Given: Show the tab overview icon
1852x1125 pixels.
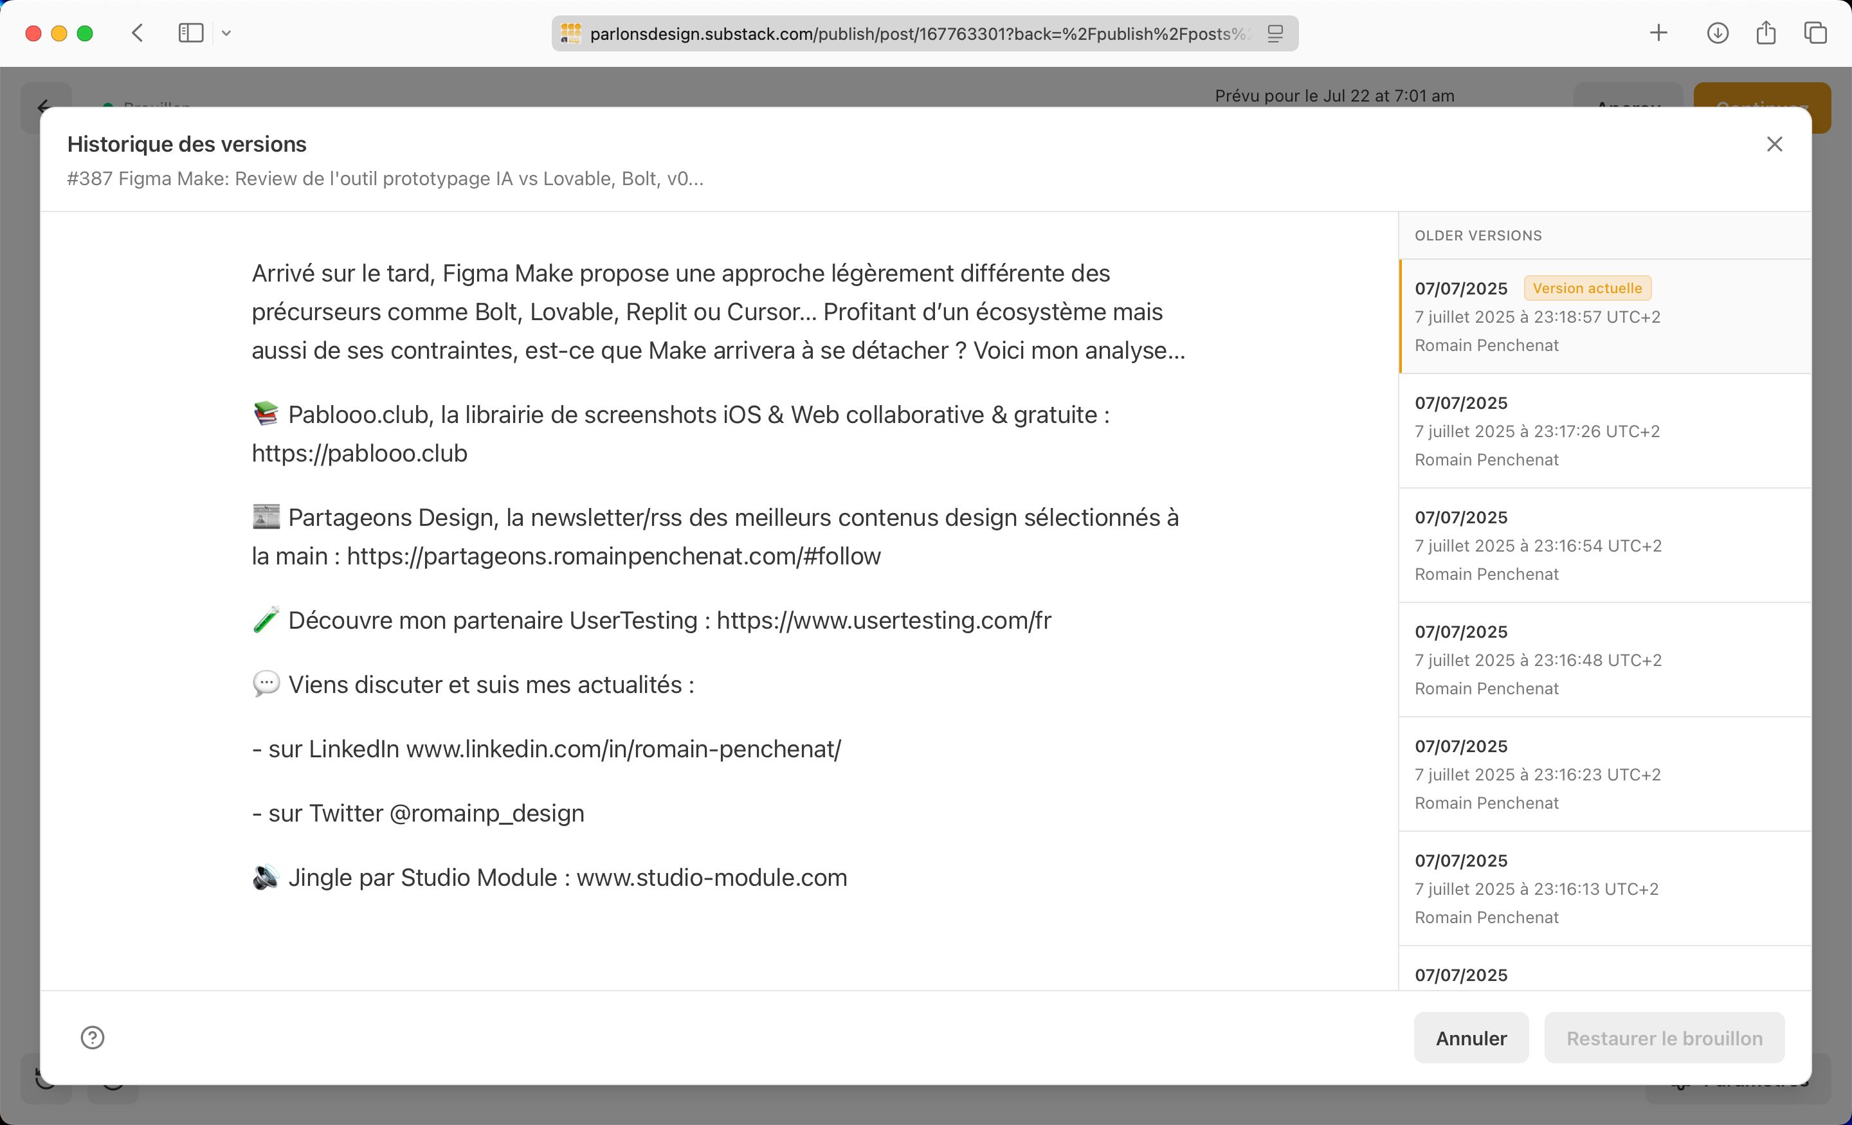Looking at the screenshot, I should tap(1815, 33).
